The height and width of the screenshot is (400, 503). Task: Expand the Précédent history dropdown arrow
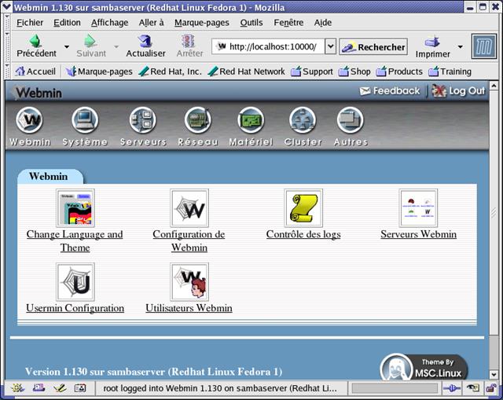coord(67,47)
